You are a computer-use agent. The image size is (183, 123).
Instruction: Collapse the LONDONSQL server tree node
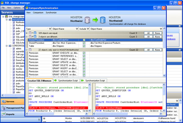tap(7, 46)
